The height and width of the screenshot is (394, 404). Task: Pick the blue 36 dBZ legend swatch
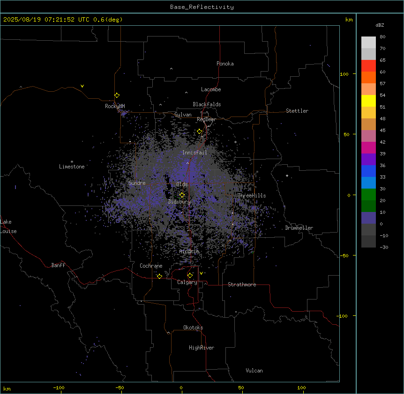(x=368, y=171)
